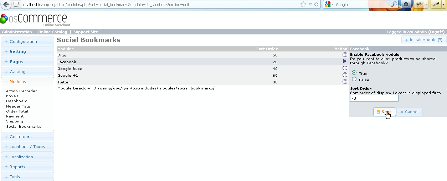Select the Twitter module row

(202, 82)
